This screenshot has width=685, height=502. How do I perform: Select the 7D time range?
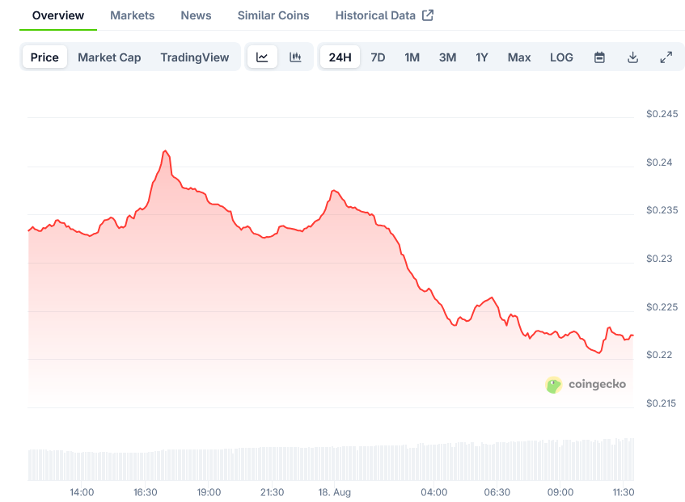click(378, 57)
